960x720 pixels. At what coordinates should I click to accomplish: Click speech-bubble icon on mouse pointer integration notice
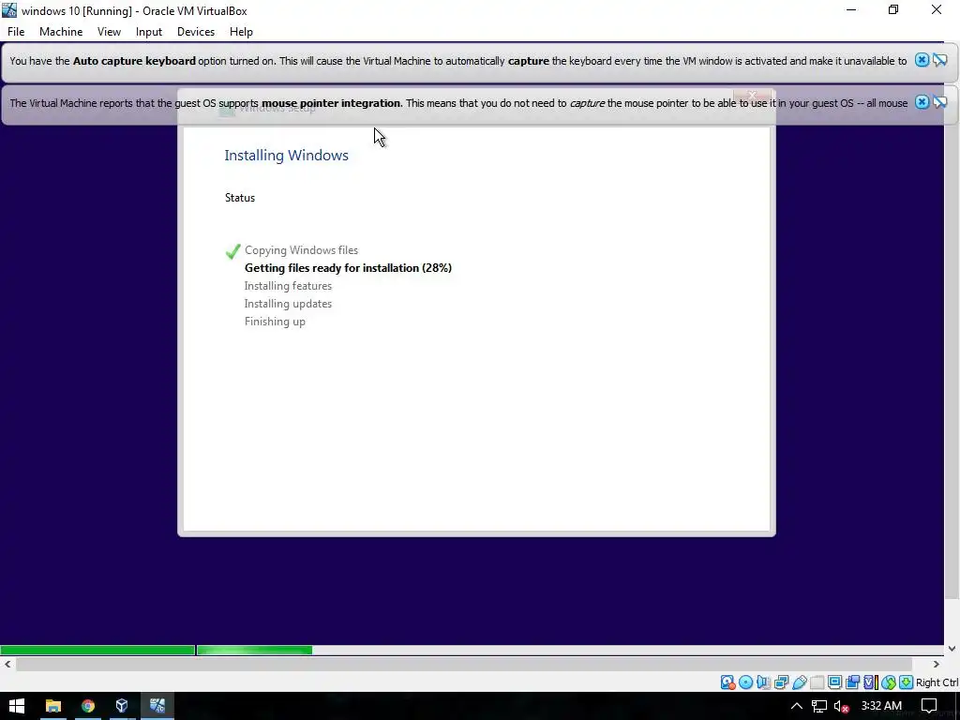pos(940,102)
